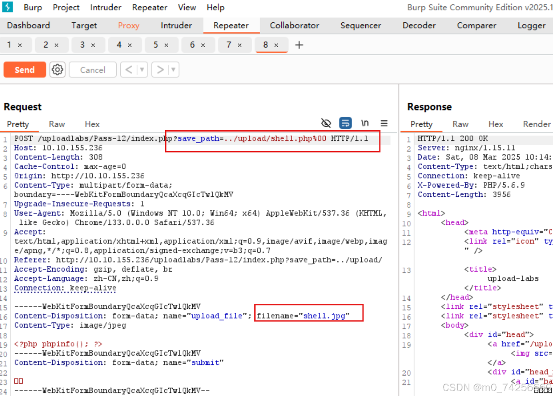Open the Help menu
The image size is (553, 396).
(x=215, y=8)
